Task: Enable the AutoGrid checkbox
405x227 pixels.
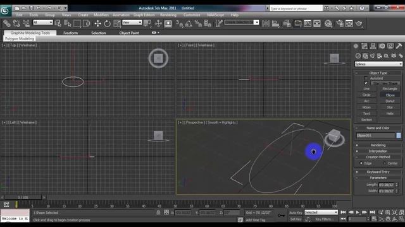Action: [x=366, y=78]
